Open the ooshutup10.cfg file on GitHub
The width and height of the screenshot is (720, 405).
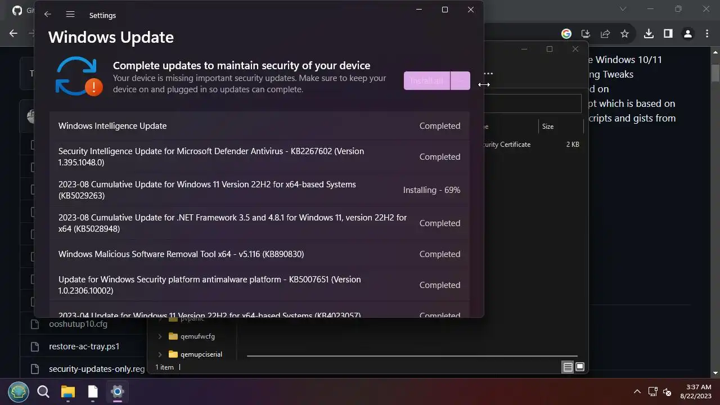78,324
